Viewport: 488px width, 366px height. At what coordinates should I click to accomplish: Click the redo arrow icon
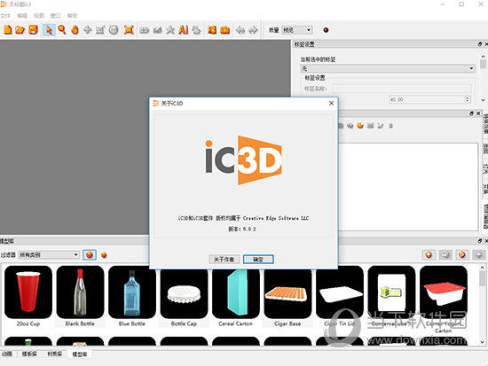253,30
